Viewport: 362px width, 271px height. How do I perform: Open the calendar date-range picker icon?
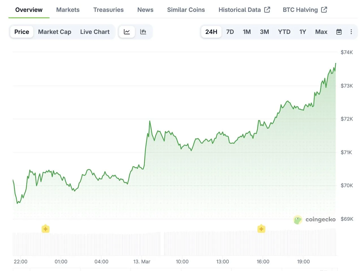pyautogui.click(x=339, y=32)
